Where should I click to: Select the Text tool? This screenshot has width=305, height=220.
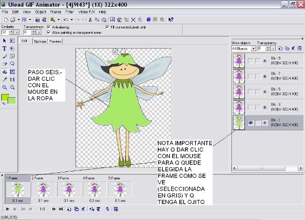pyautogui.click(x=4, y=49)
